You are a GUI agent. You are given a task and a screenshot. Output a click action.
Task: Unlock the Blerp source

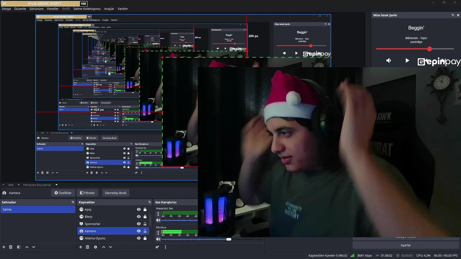pyautogui.click(x=145, y=217)
